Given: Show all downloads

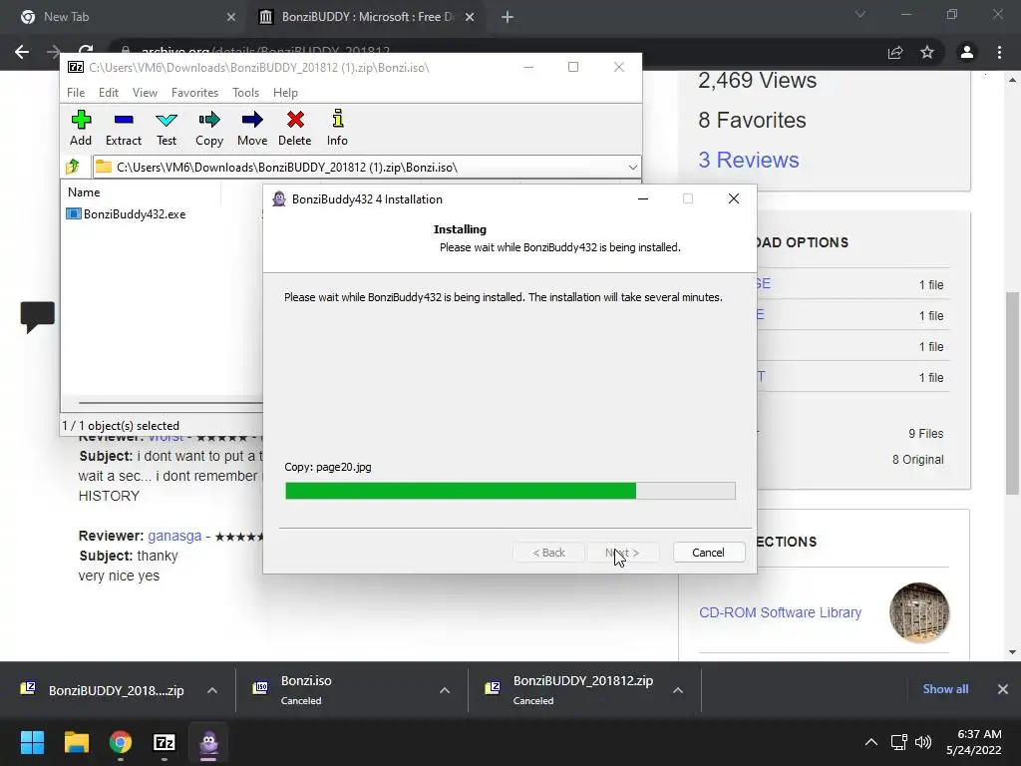Looking at the screenshot, I should pos(945,689).
